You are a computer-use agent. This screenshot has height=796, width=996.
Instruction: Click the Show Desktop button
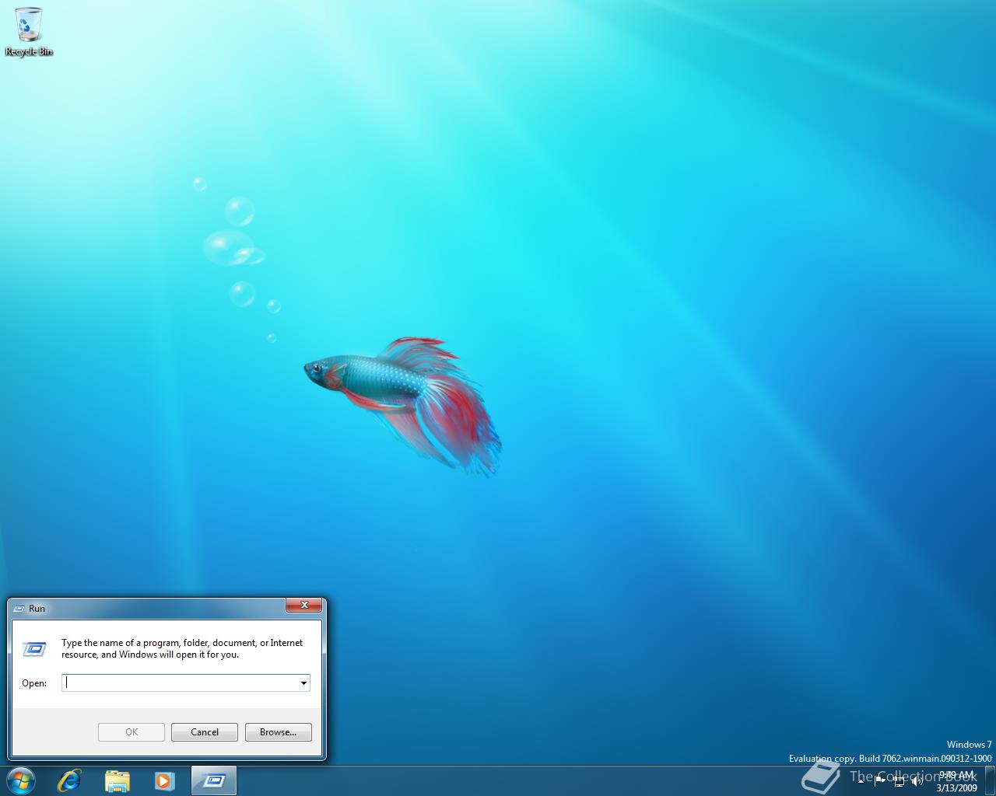(x=990, y=780)
